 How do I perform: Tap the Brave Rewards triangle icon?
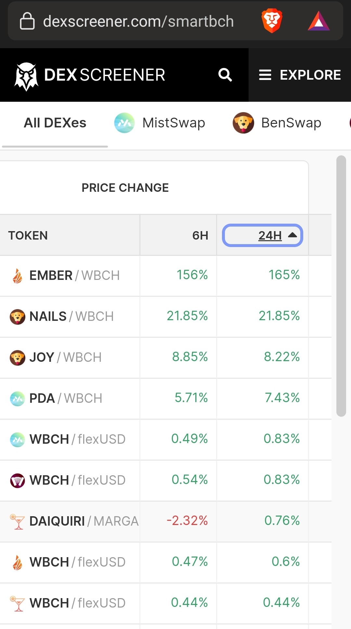coord(319,21)
